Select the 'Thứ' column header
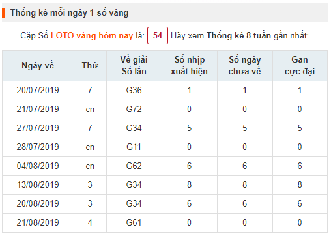The height and width of the screenshot is (236, 329). (x=90, y=65)
